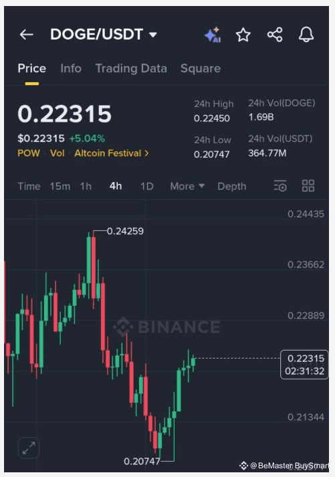Select the 15m interval
335x477 pixels.
click(60, 186)
